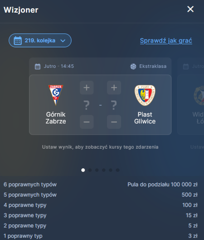The height and width of the screenshot is (240, 204).
Task: Open the 219. kolejka round dropdown
Action: click(x=40, y=40)
